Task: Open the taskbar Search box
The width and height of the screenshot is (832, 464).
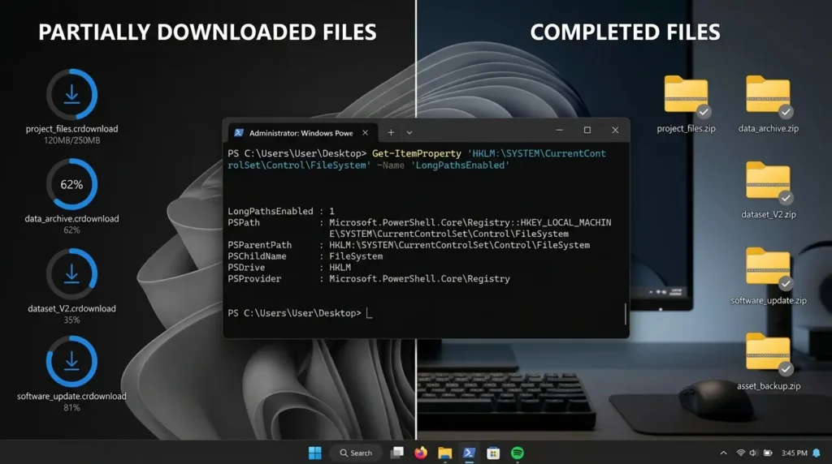Action: (356, 453)
